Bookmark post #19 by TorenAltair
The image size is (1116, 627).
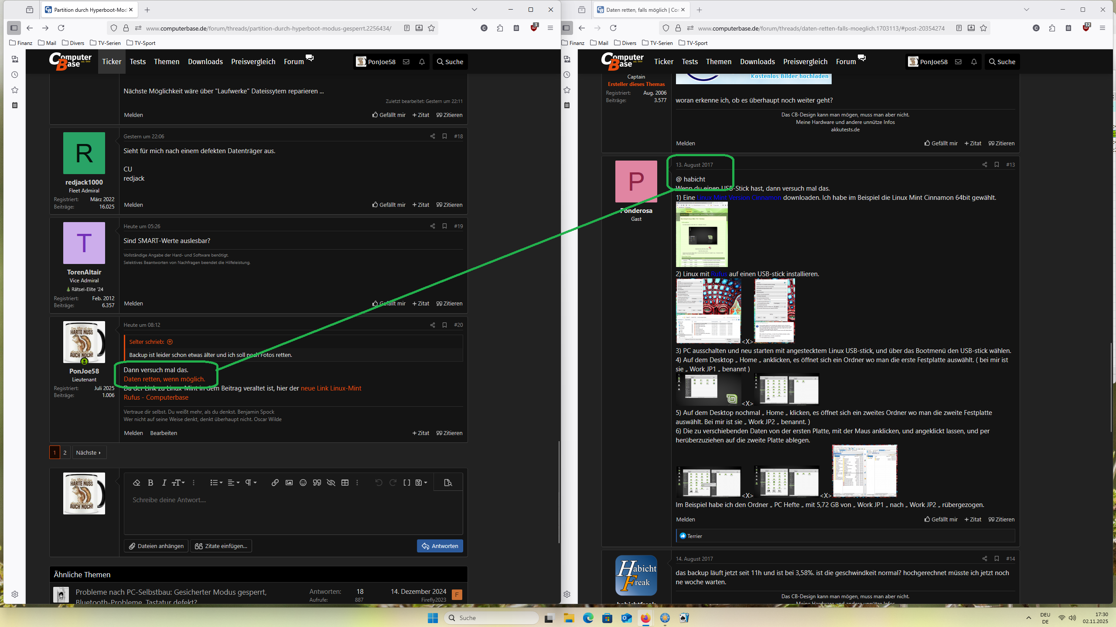444,226
